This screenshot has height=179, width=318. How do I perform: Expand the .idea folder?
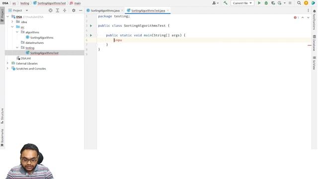click(x=12, y=22)
